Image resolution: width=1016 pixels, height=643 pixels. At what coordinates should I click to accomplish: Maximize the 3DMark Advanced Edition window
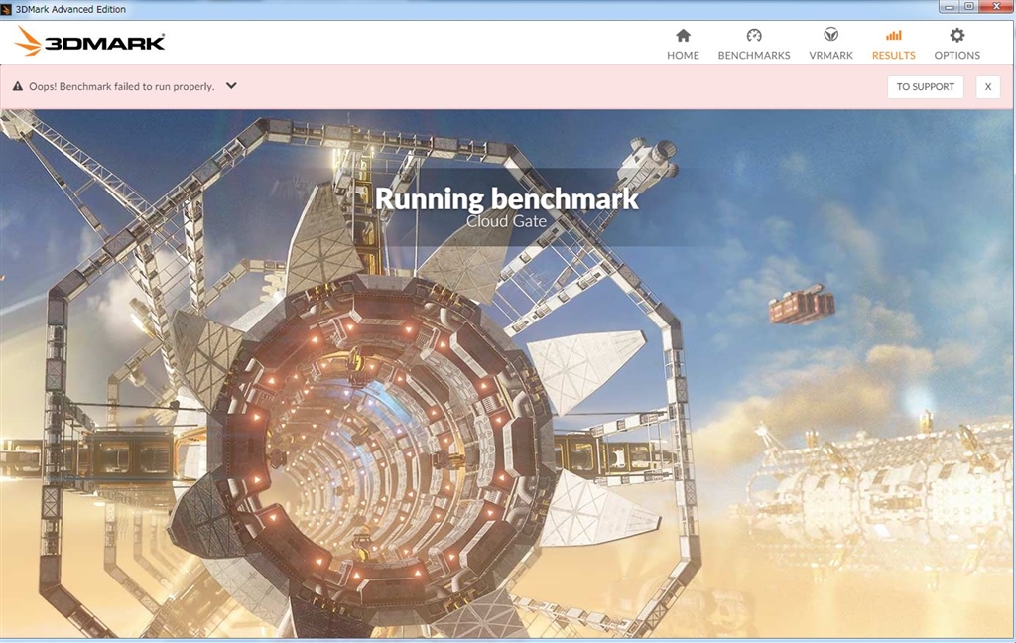tap(969, 7)
